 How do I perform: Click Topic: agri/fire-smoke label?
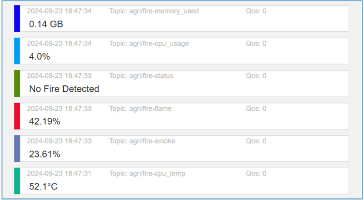(142, 141)
